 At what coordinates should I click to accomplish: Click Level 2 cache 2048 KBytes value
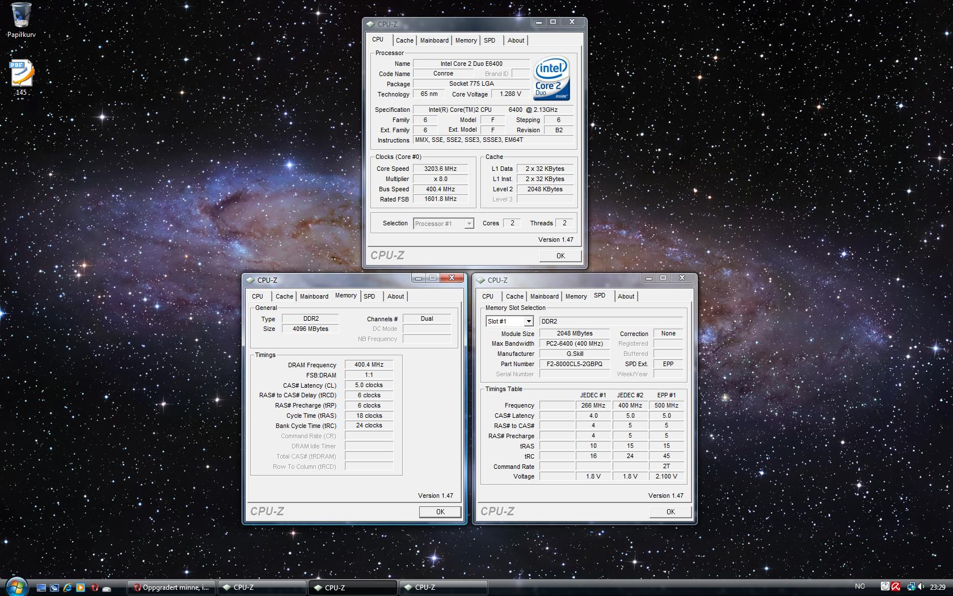545,189
